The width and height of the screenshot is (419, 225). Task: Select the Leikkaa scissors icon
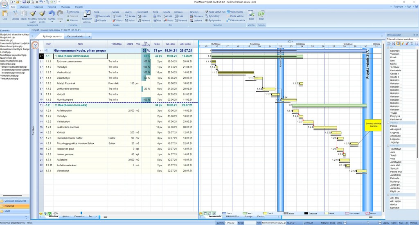point(15,14)
